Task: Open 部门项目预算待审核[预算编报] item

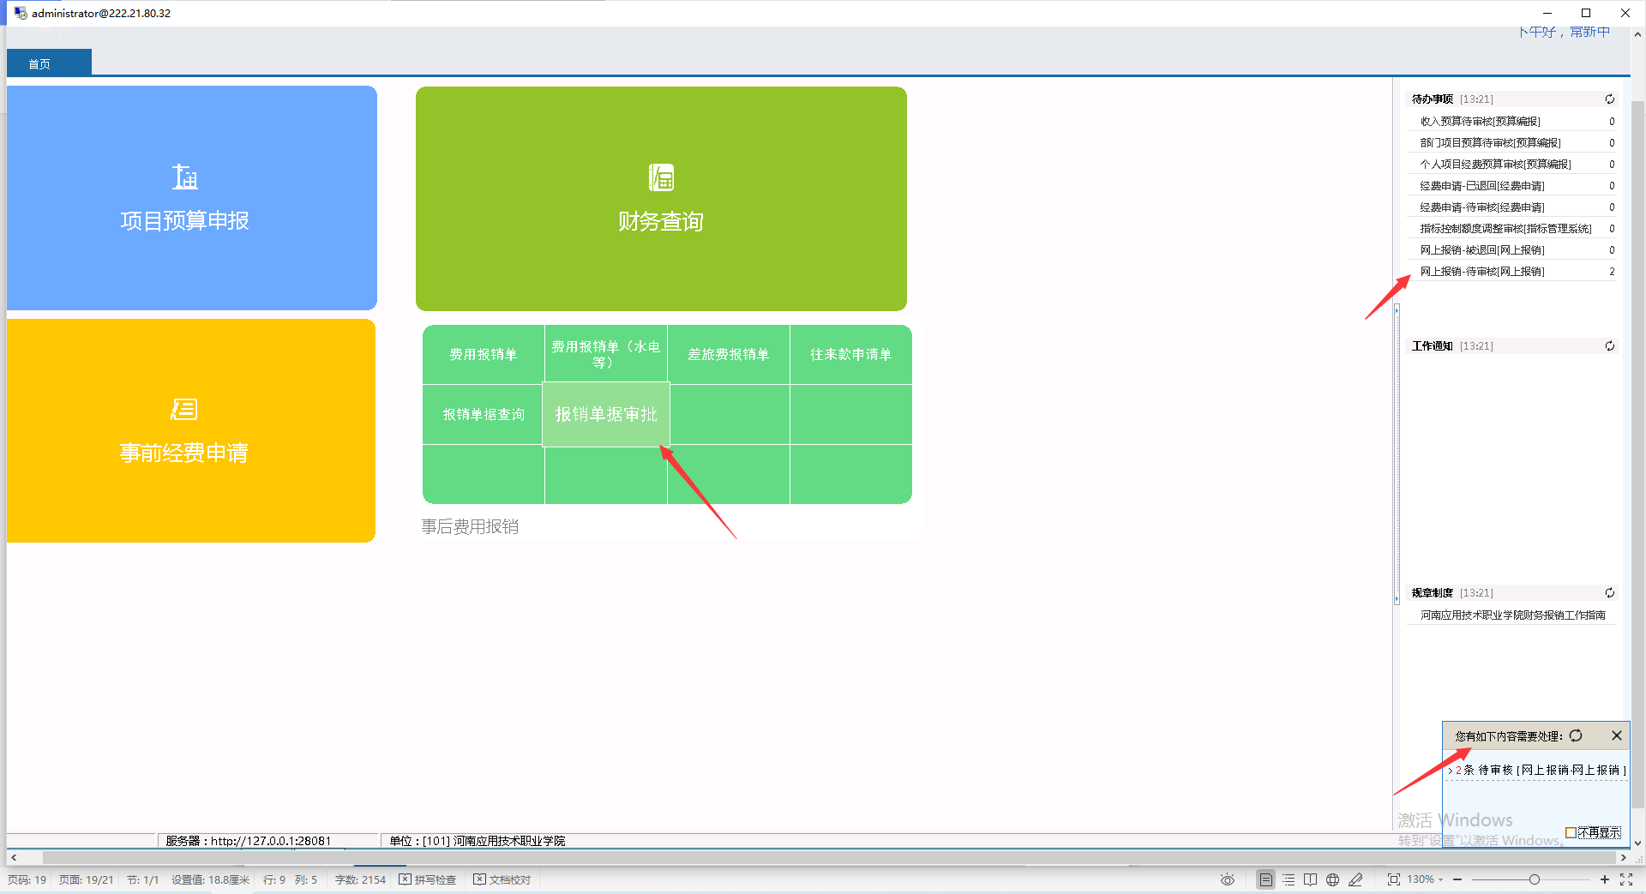Action: pyautogui.click(x=1512, y=142)
